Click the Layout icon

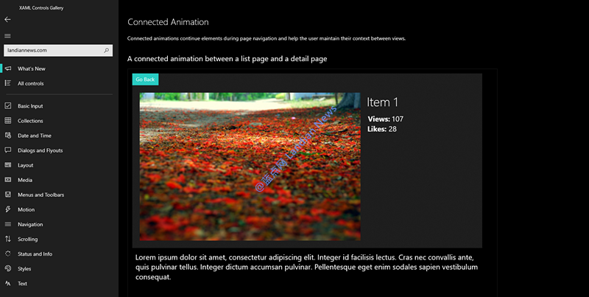coord(8,164)
